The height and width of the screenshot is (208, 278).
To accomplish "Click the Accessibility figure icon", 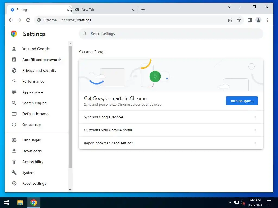I will point(14,162).
